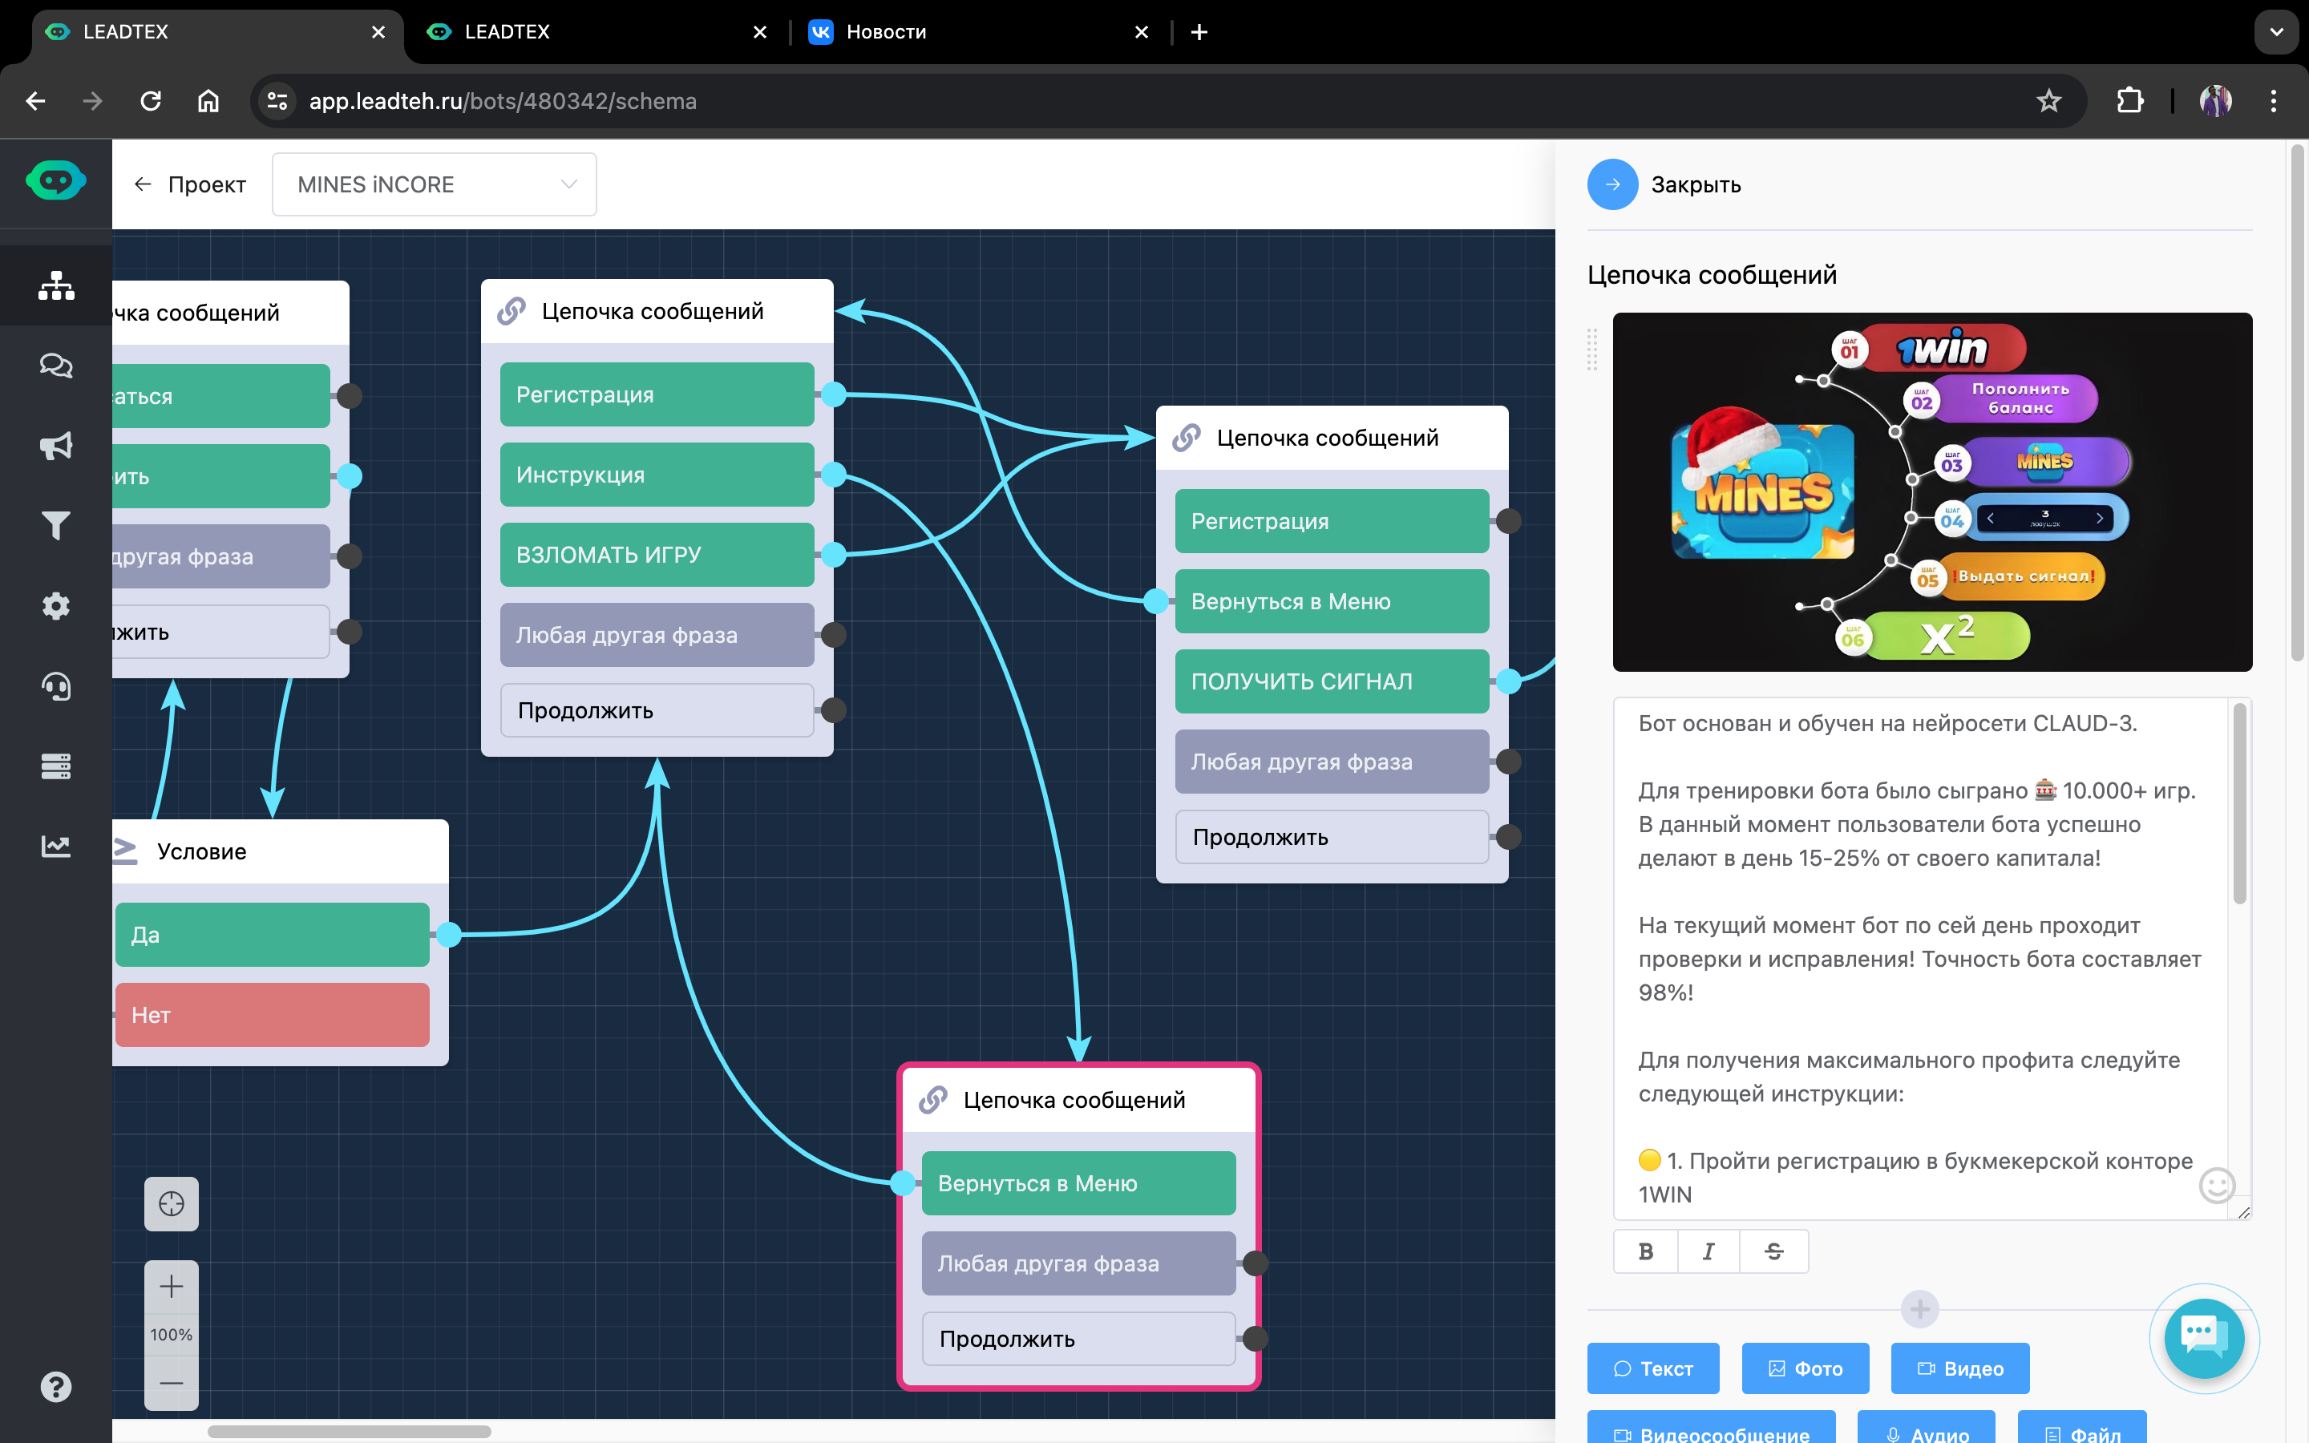Image resolution: width=2309 pixels, height=1443 pixels.
Task: Open the broadcasts megaphone icon
Action: [55, 446]
